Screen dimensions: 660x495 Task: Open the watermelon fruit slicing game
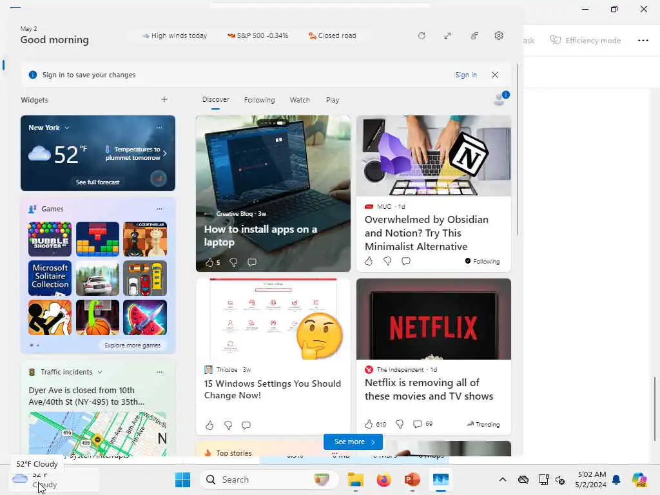click(x=145, y=317)
